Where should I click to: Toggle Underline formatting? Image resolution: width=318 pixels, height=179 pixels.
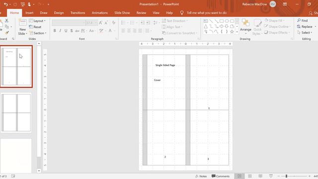pos(66,31)
